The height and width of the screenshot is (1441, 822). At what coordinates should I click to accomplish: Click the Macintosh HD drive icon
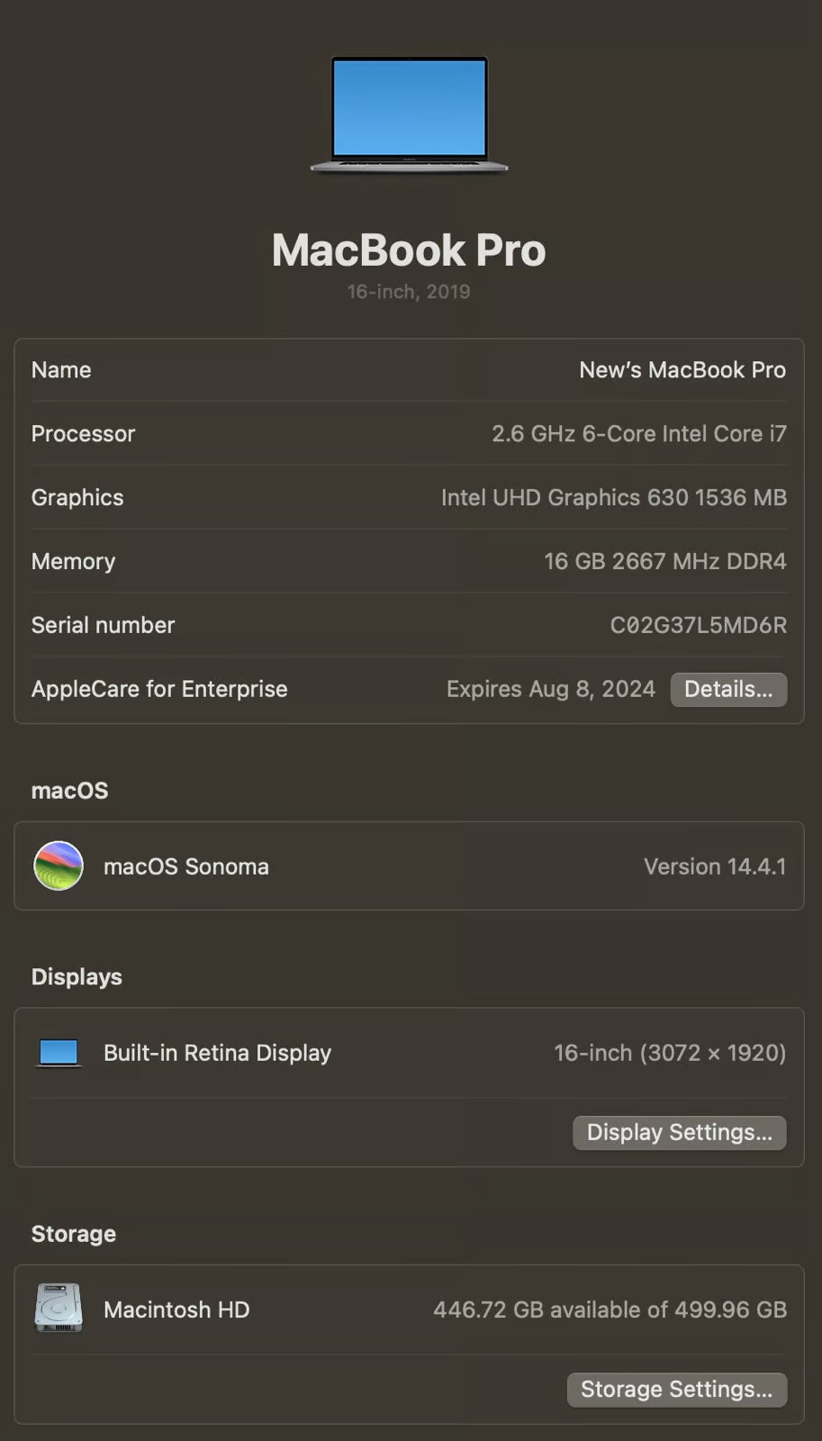click(x=59, y=1309)
